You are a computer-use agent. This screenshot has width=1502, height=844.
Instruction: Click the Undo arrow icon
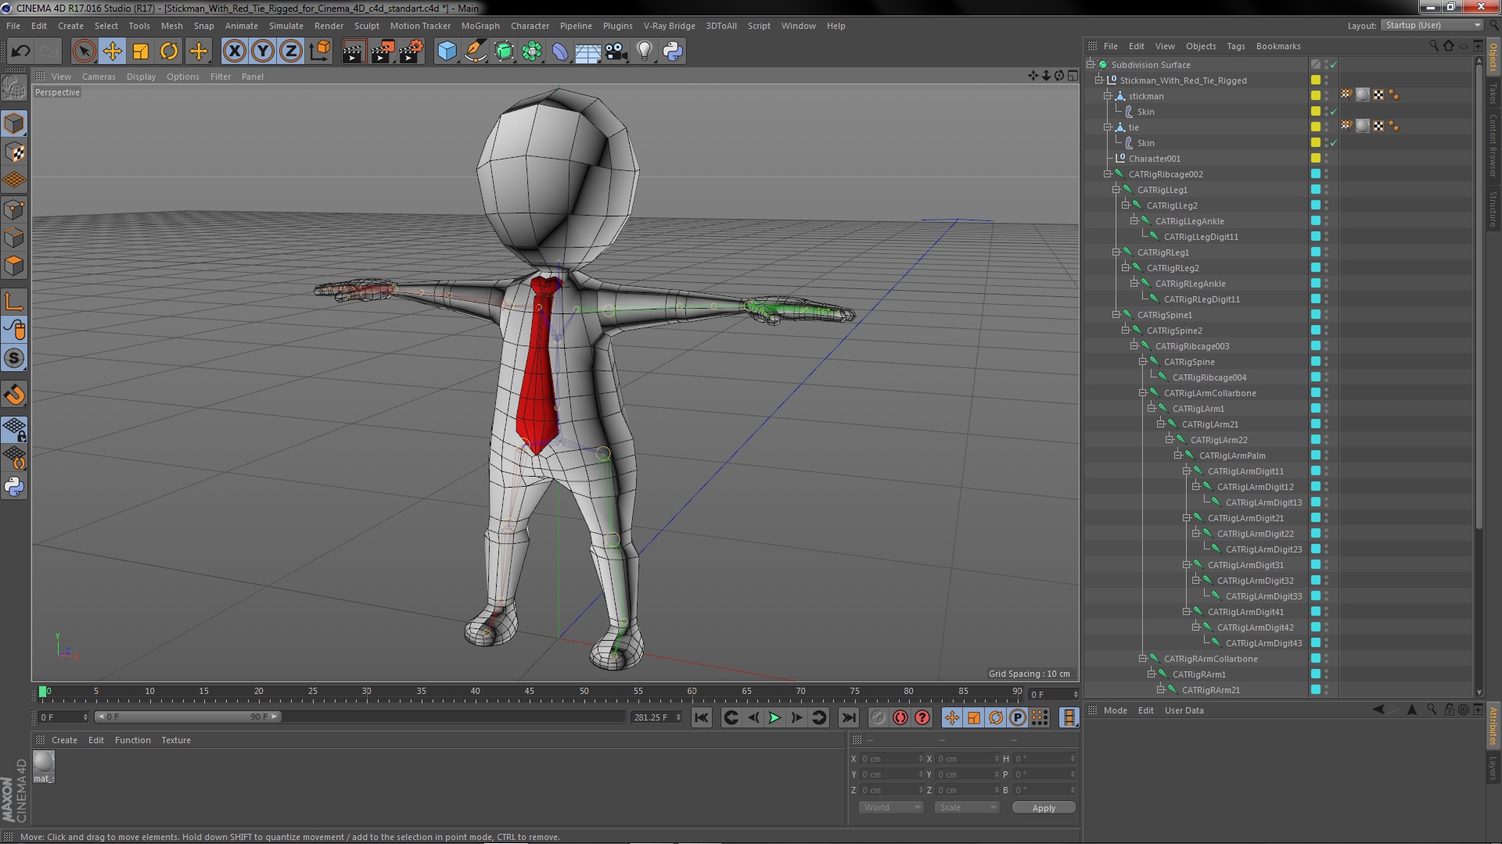click(x=20, y=52)
